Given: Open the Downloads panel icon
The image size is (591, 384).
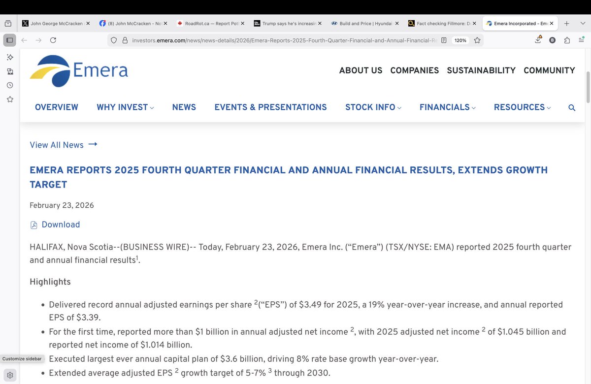Looking at the screenshot, I should pos(538,40).
